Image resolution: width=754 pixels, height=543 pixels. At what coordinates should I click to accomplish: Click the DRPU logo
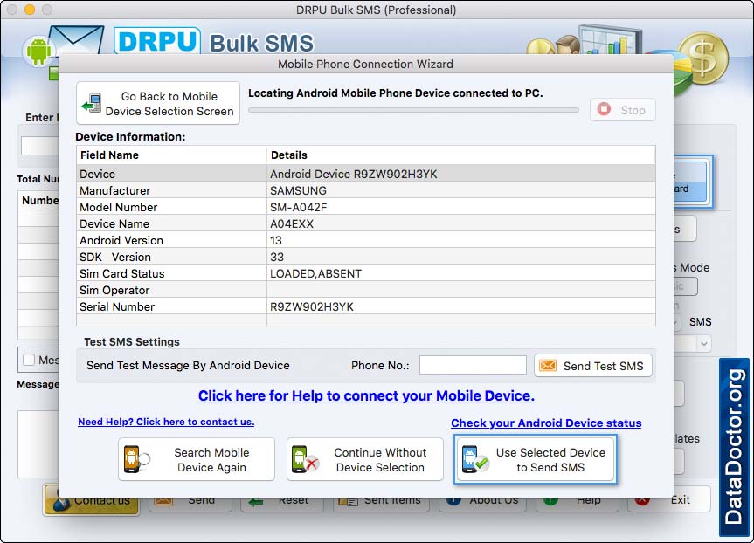[x=156, y=41]
